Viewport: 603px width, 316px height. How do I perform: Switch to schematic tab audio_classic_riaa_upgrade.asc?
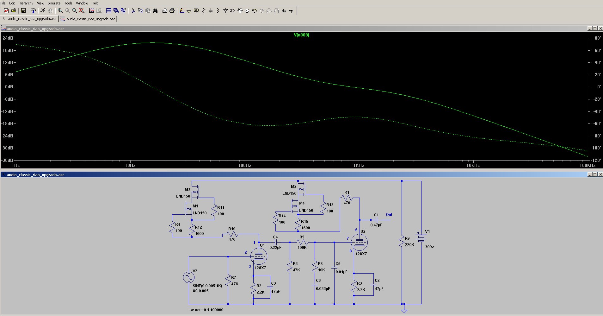click(29, 19)
